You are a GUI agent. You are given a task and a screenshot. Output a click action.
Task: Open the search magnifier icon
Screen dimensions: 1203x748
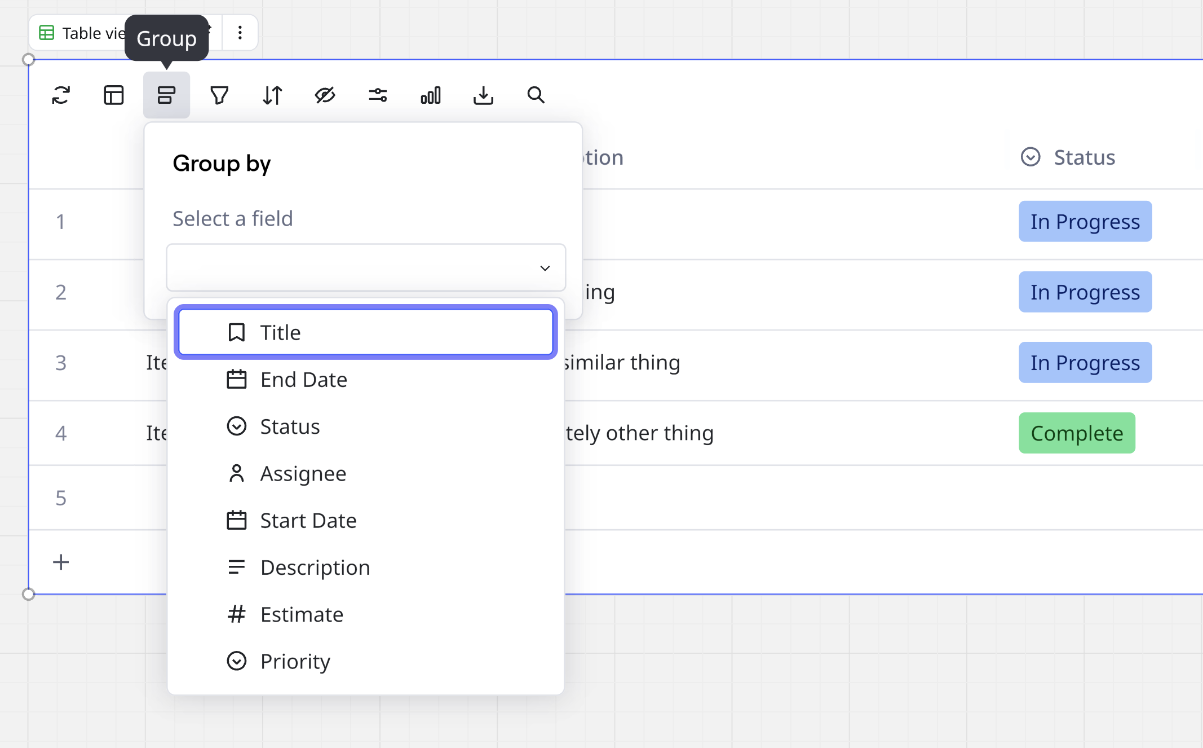536,95
